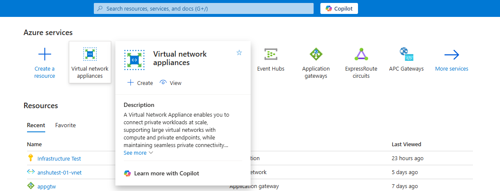Switch to the Recent resources tab
This screenshot has width=500, height=191.
coord(36,126)
